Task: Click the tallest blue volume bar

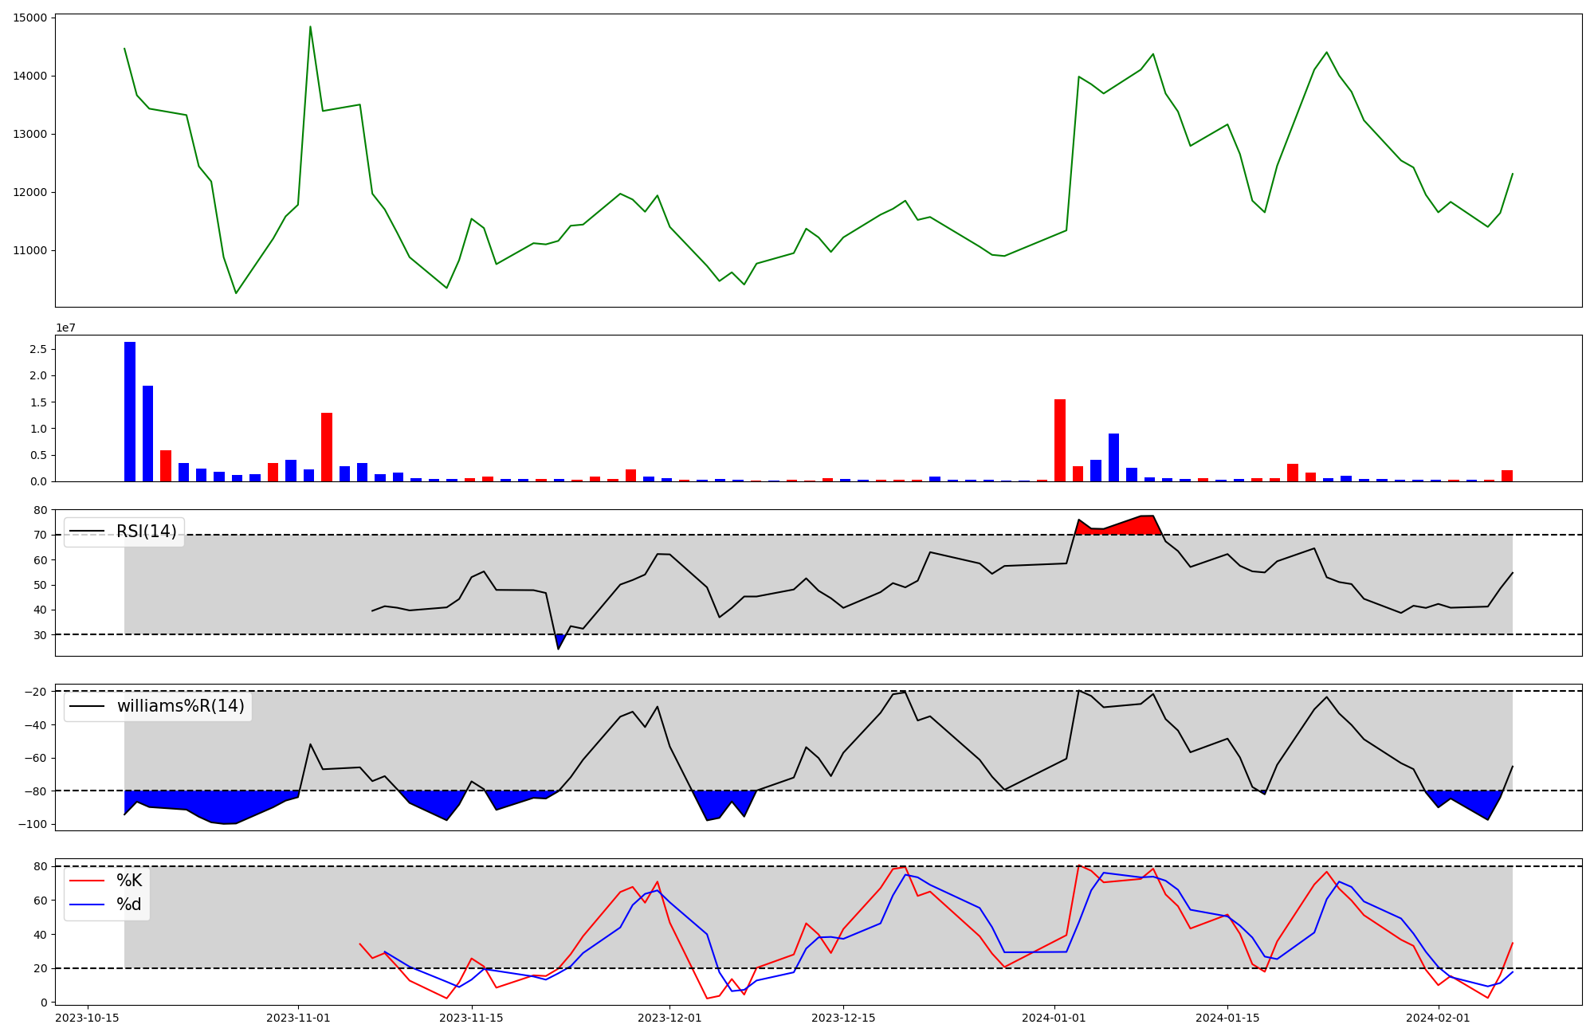Action: coord(130,411)
